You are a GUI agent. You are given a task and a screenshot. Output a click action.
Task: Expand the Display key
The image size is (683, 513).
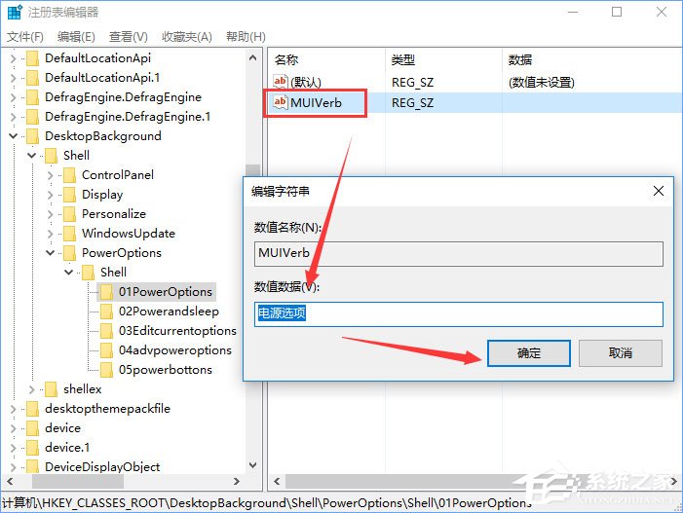50,195
